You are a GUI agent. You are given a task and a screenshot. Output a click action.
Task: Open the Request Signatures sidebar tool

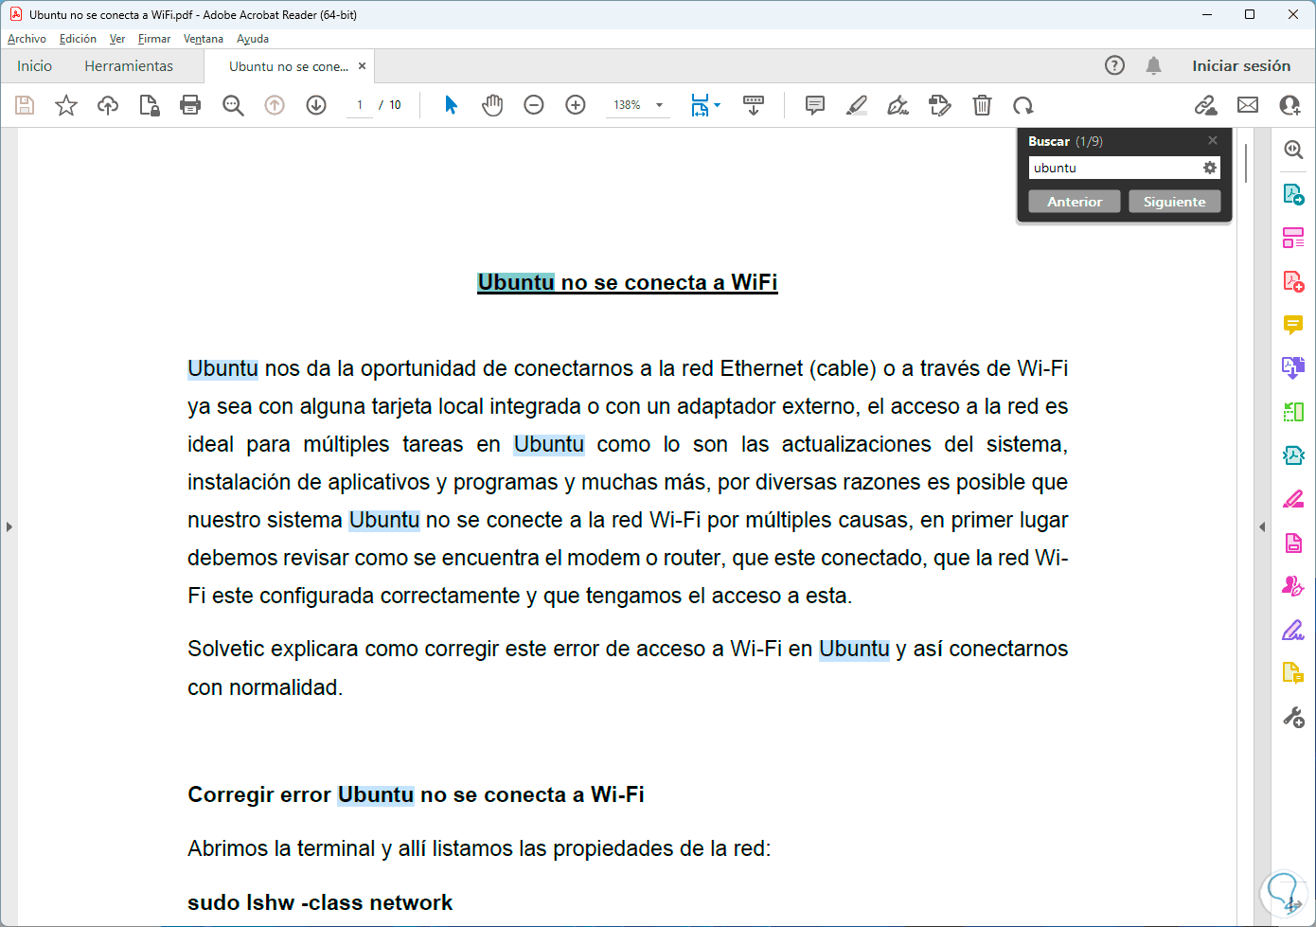pyautogui.click(x=1293, y=586)
